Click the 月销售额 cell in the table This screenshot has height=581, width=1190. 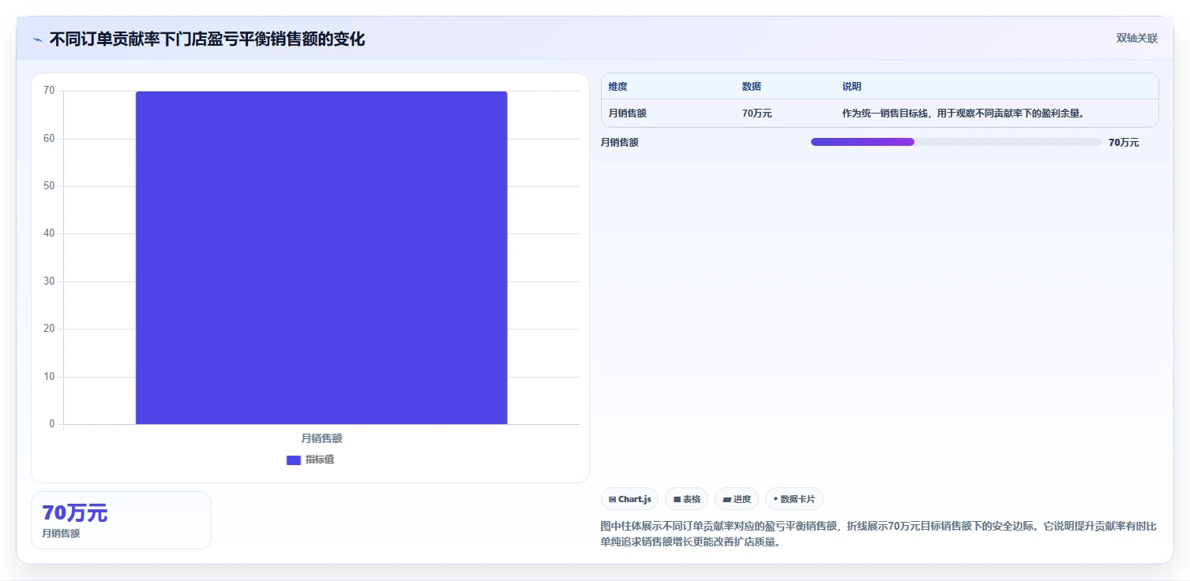coord(627,114)
